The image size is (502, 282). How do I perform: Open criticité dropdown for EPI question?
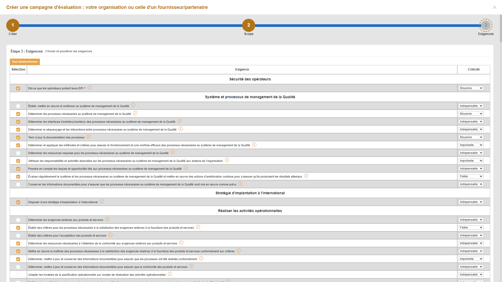tap(471, 88)
